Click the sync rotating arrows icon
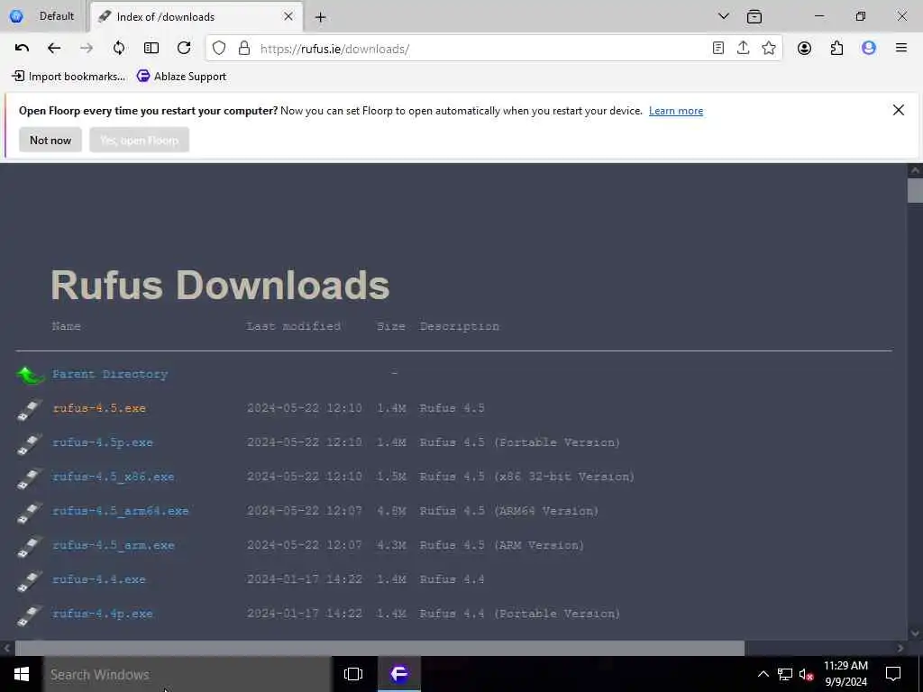This screenshot has width=923, height=692. [119, 49]
